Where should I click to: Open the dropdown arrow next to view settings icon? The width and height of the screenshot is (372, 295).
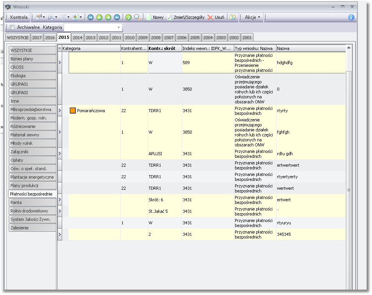[44, 17]
